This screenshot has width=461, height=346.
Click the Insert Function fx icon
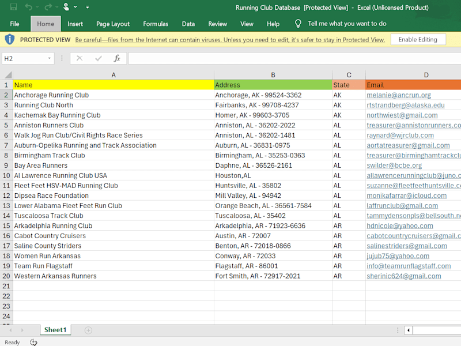tap(117, 59)
